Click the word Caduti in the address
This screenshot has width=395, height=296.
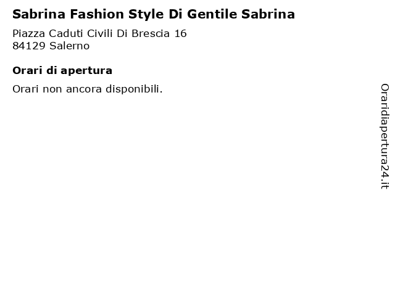coord(66,33)
